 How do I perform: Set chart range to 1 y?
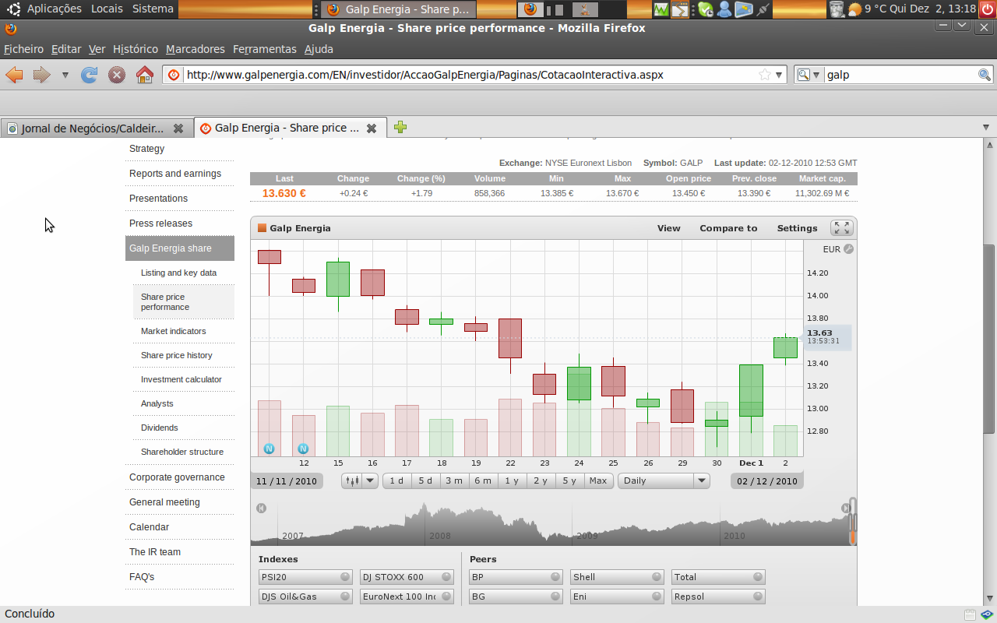coord(512,480)
